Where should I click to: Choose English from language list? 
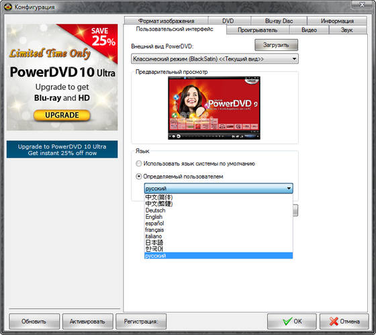coord(218,217)
